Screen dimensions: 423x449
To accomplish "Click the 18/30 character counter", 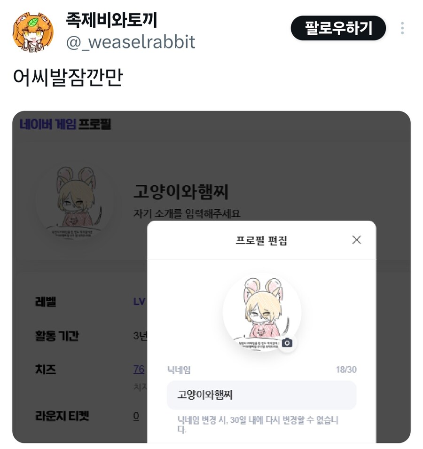I will pyautogui.click(x=346, y=370).
